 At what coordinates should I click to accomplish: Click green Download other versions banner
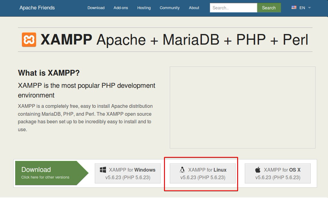tap(52, 173)
